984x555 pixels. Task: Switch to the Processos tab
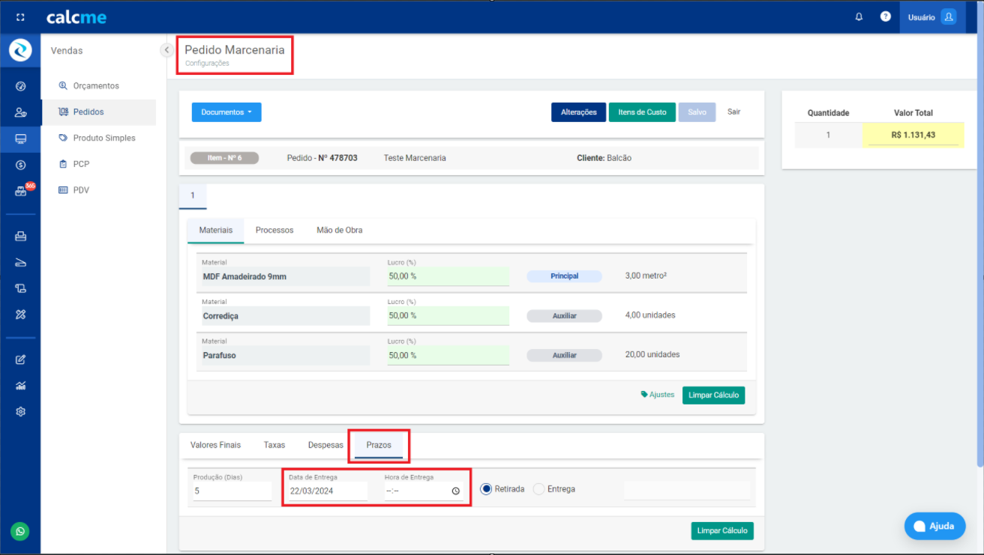(x=274, y=230)
